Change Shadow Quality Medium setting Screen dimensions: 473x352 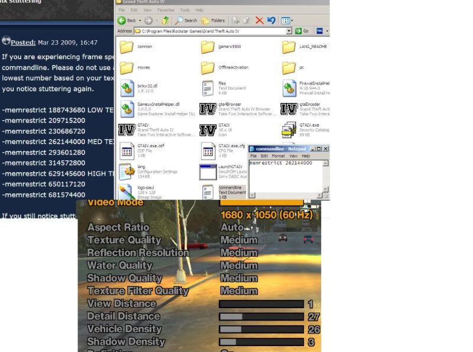239,278
